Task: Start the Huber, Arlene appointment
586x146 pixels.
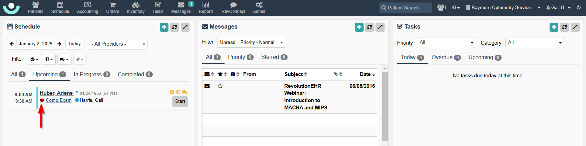Action: (x=180, y=101)
